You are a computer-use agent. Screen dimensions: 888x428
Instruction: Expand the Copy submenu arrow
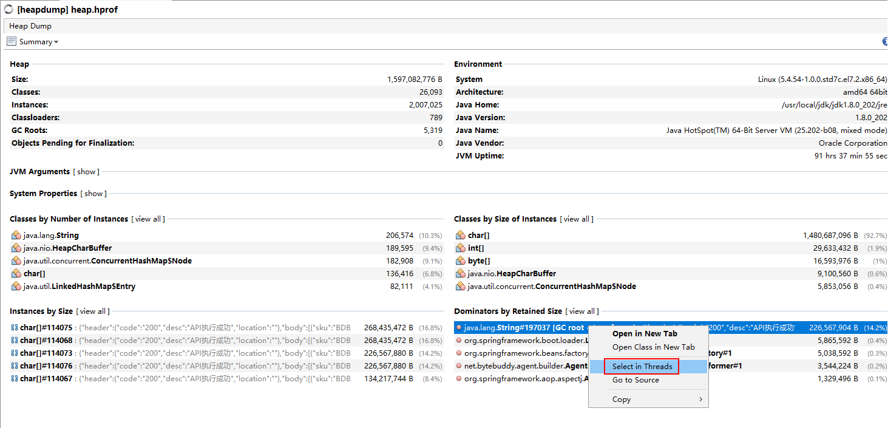coord(700,399)
